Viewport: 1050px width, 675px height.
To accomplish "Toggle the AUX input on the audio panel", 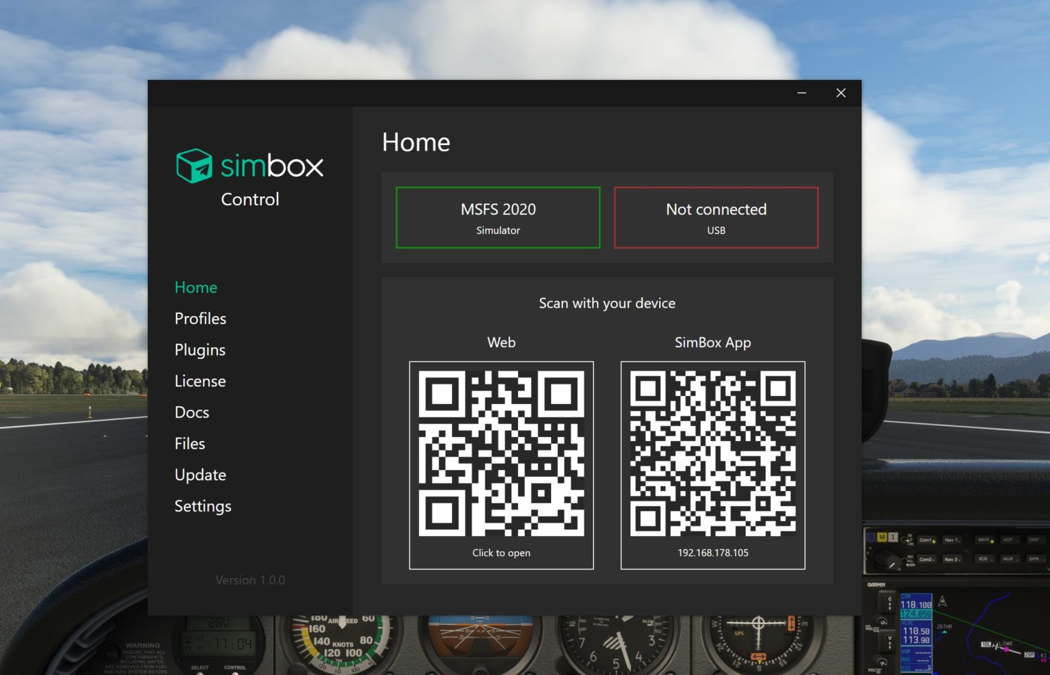I will click(1009, 559).
